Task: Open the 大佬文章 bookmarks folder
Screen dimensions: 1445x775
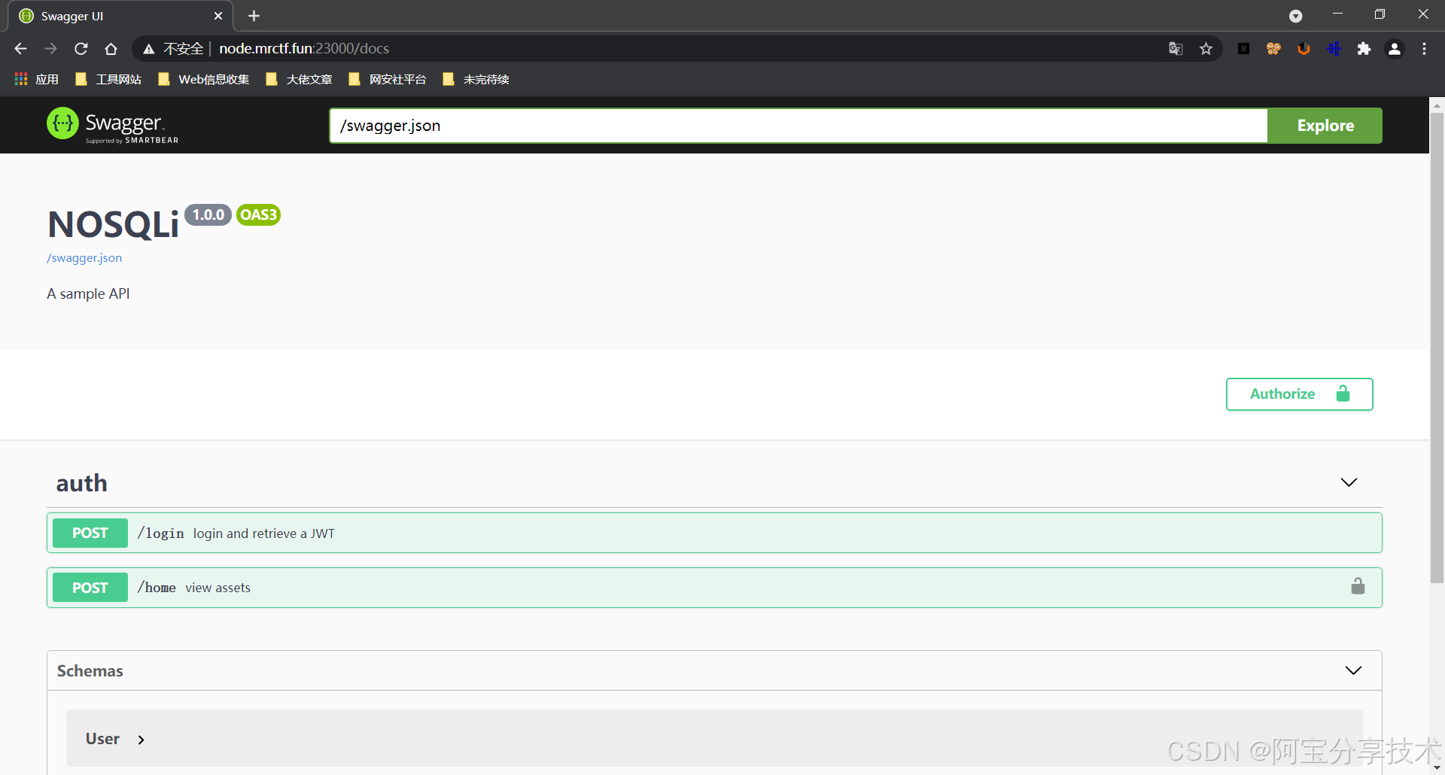Action: pyautogui.click(x=300, y=79)
